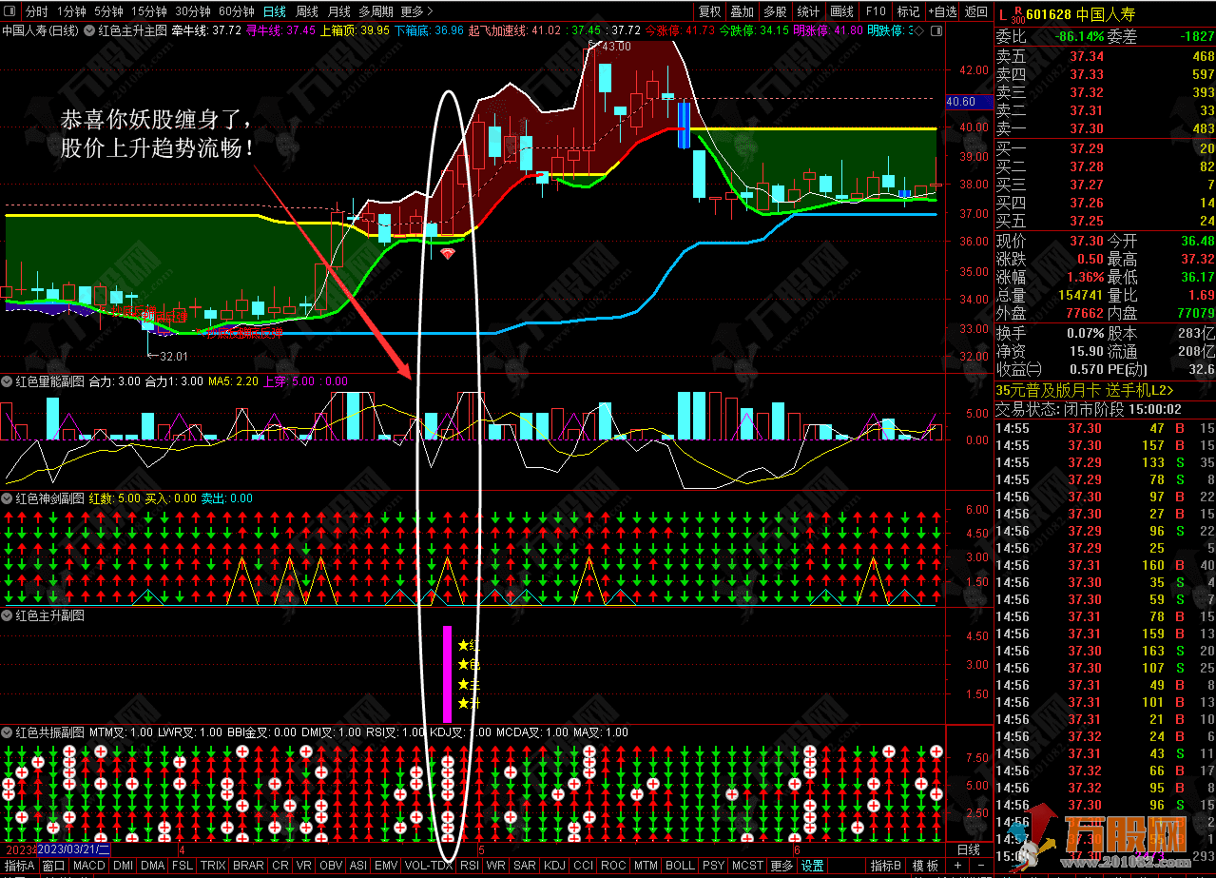Image resolution: width=1216 pixels, height=878 pixels.
Task: Select the VR indicator tab
Action: (x=304, y=867)
